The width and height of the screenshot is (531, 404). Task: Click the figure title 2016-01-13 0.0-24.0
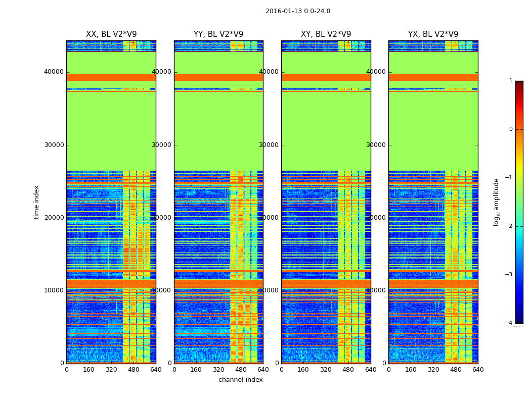coord(298,11)
